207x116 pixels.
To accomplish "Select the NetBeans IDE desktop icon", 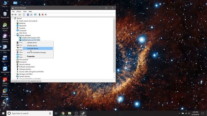I will 5,49.
